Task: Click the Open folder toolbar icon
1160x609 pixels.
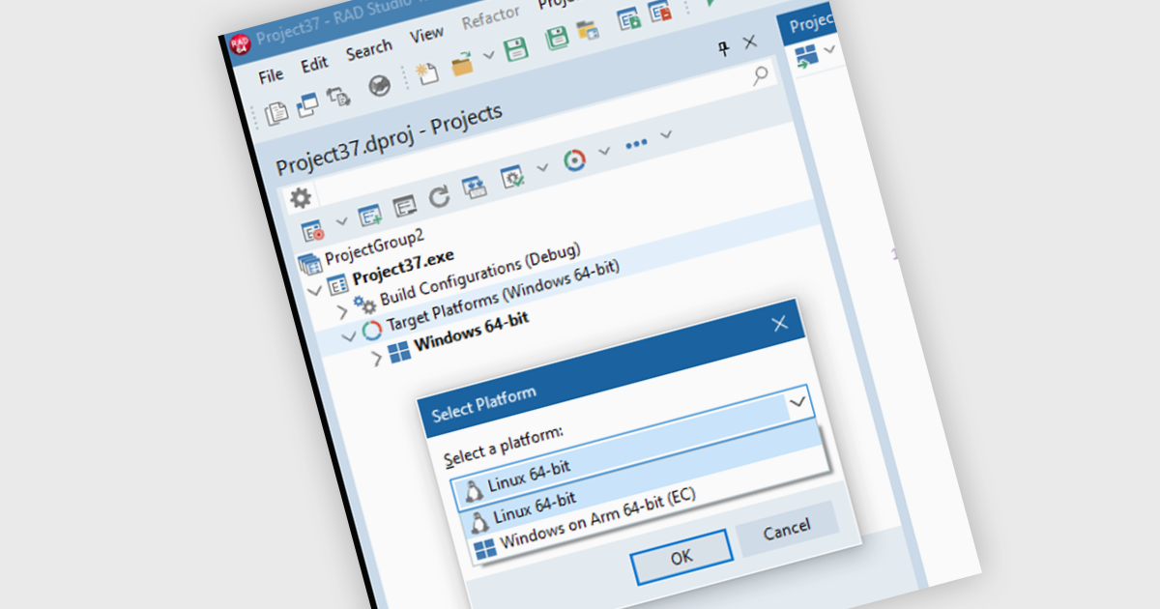Action: click(463, 64)
